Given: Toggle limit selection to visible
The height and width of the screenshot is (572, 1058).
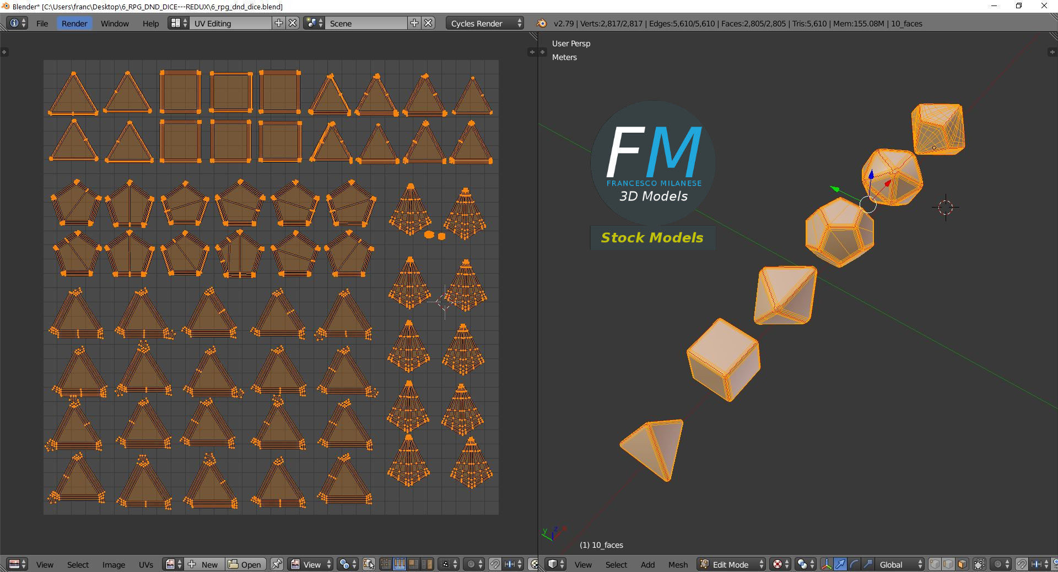Looking at the screenshot, I should coord(980,564).
